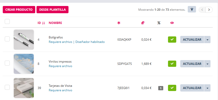Expand Tarjetas de Visita Actualizar dropdown
Viewport: 218px width, 100px height.
pos(207,88)
